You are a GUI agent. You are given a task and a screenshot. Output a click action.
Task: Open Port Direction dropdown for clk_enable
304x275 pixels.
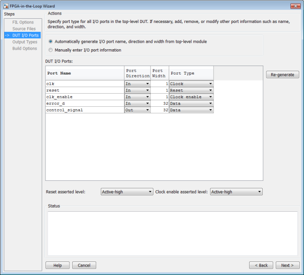pos(137,97)
